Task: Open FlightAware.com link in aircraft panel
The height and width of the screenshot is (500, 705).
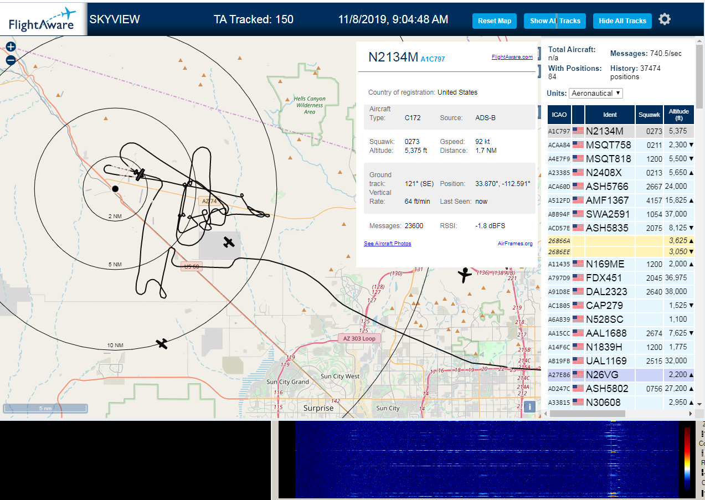Action: [x=512, y=56]
